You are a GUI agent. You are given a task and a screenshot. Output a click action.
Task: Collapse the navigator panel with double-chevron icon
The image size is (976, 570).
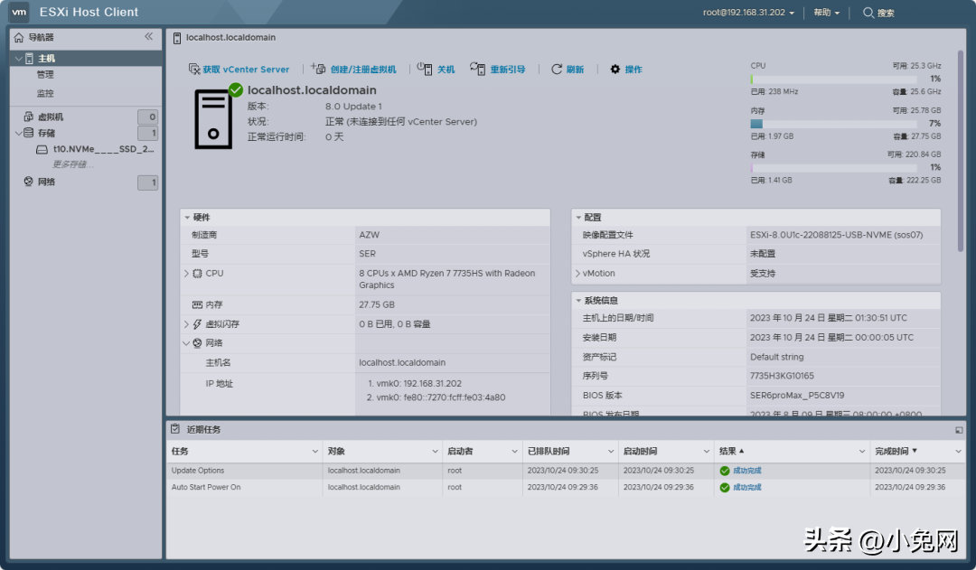coord(149,37)
